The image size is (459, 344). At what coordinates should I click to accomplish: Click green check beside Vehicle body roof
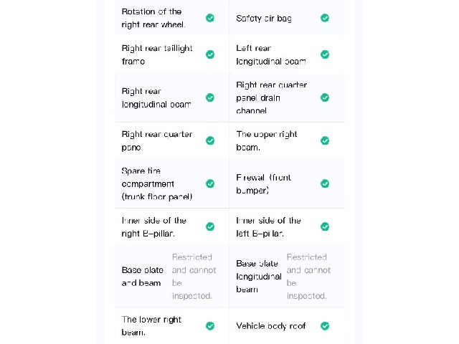pos(325,326)
